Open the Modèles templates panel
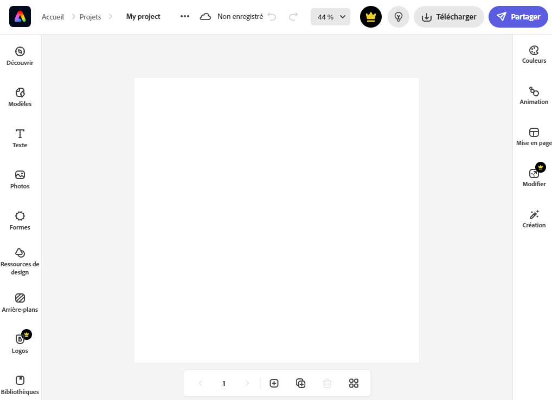 (20, 97)
